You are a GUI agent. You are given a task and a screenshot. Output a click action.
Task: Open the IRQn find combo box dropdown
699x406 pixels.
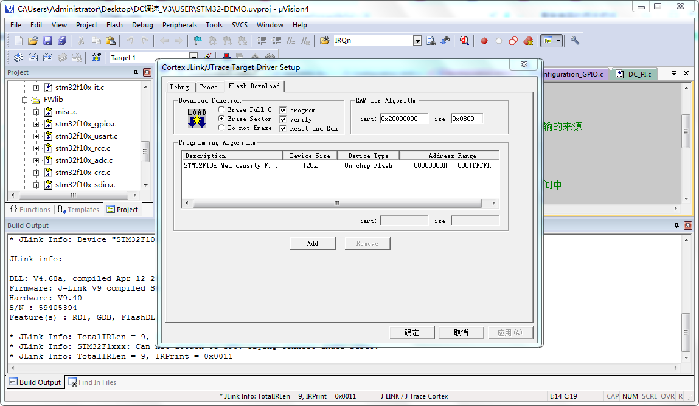coord(417,41)
